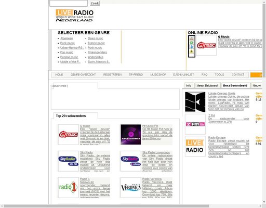
Task: Click the chart icon beside Q Music
Action: click(191, 38)
